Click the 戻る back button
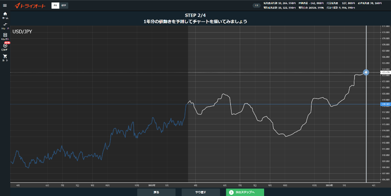 point(156,192)
